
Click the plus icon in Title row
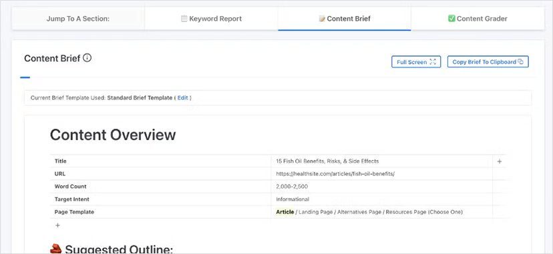point(499,161)
